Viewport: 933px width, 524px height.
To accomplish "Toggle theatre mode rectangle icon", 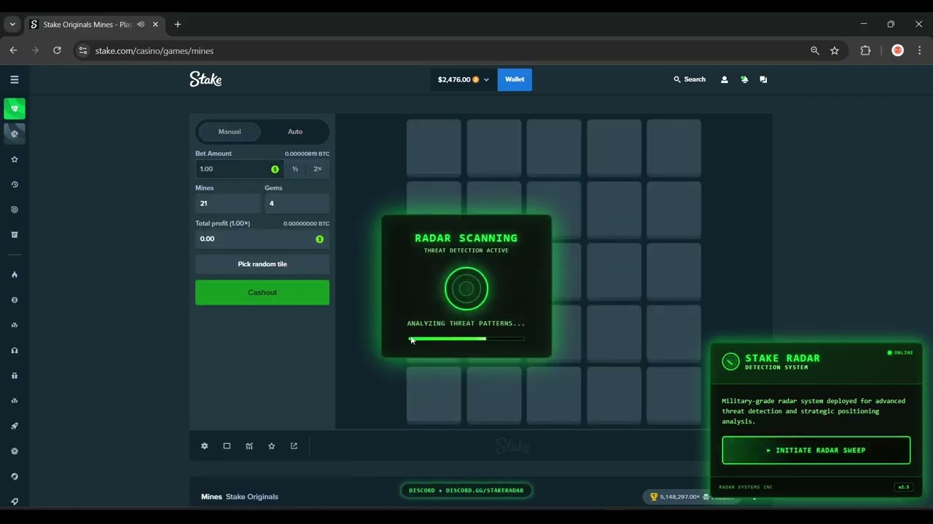I will pos(227,446).
